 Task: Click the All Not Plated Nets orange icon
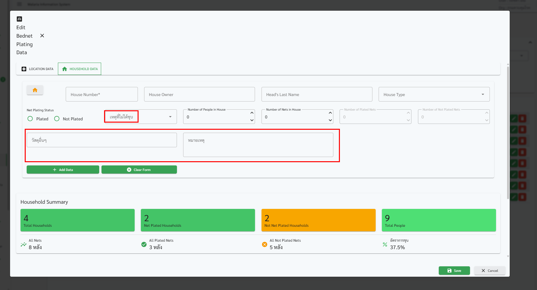(x=264, y=245)
